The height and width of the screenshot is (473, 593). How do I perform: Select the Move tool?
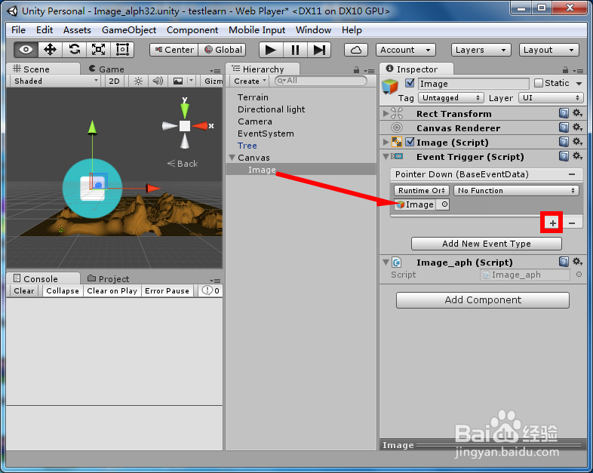coord(50,50)
